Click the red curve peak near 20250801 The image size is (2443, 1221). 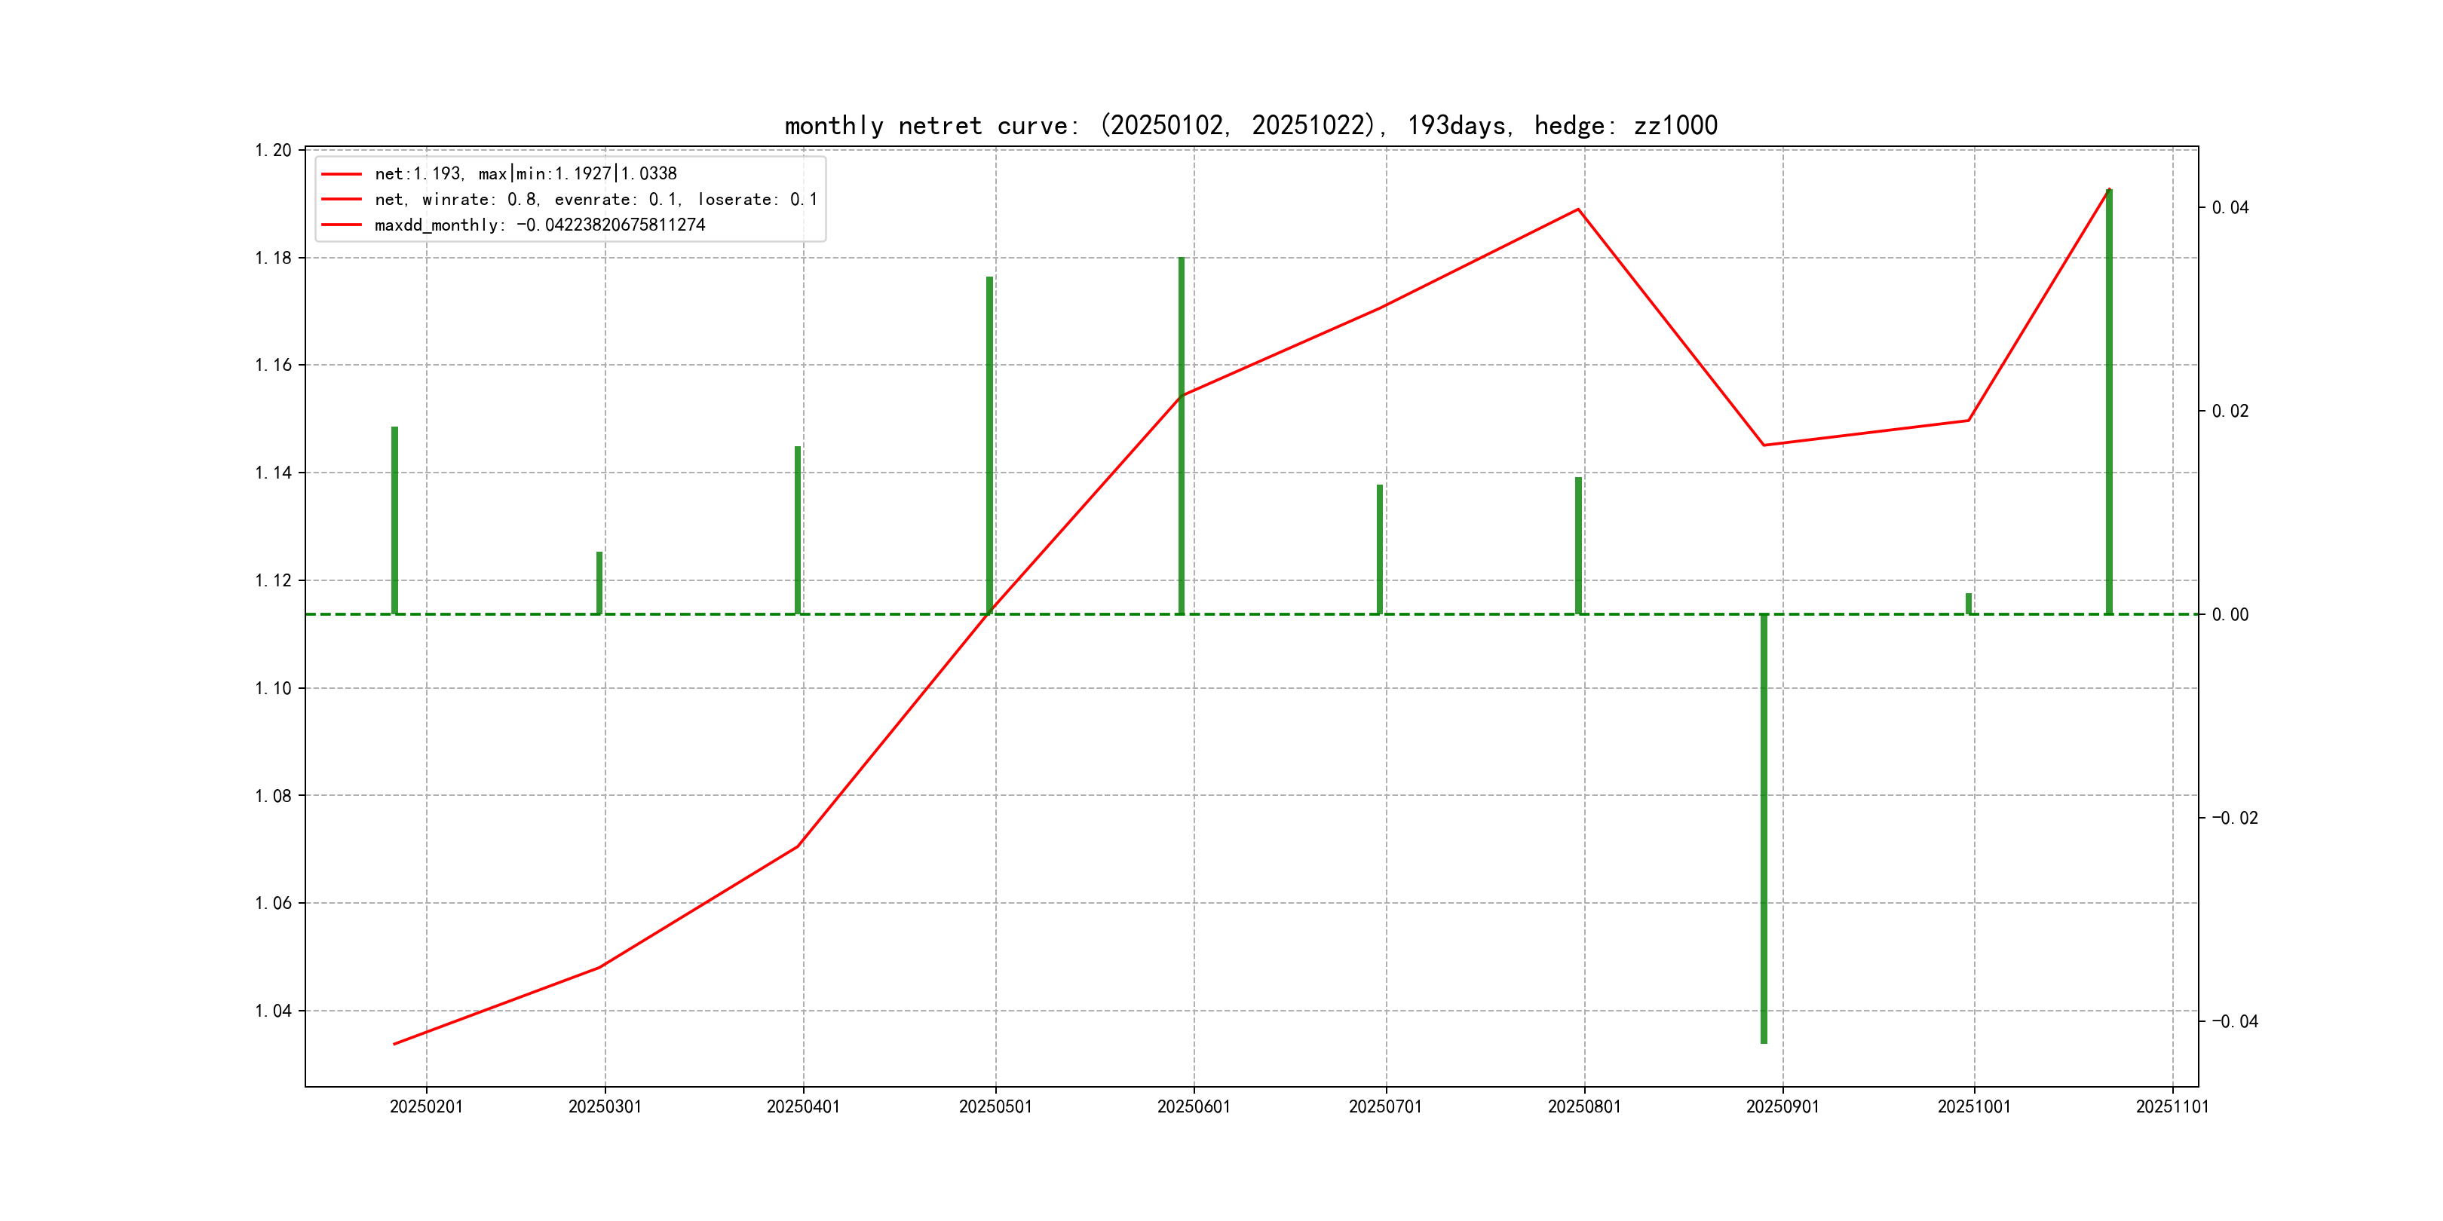coord(1578,210)
